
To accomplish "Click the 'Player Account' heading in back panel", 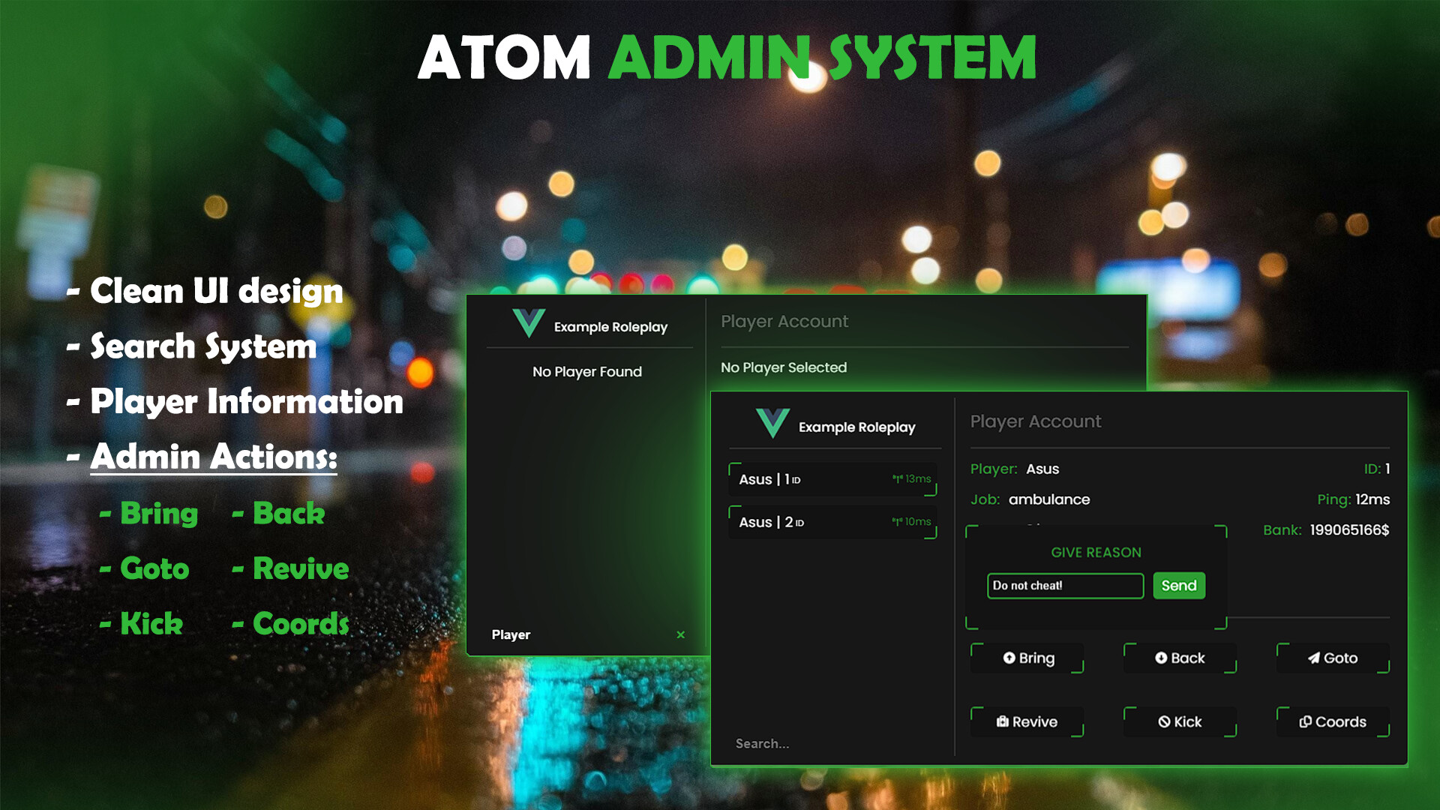I will (x=784, y=321).
